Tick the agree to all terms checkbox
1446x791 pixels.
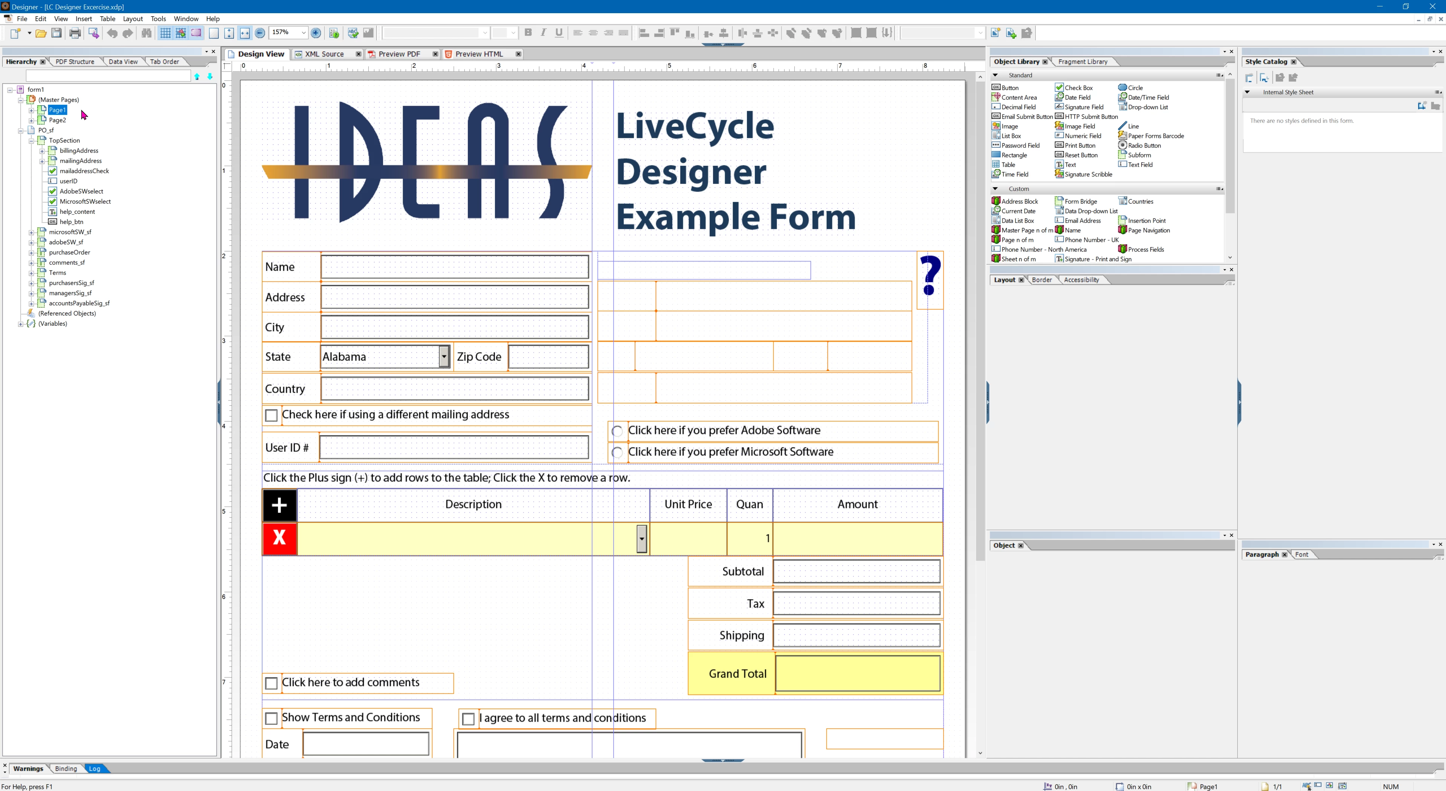click(468, 719)
